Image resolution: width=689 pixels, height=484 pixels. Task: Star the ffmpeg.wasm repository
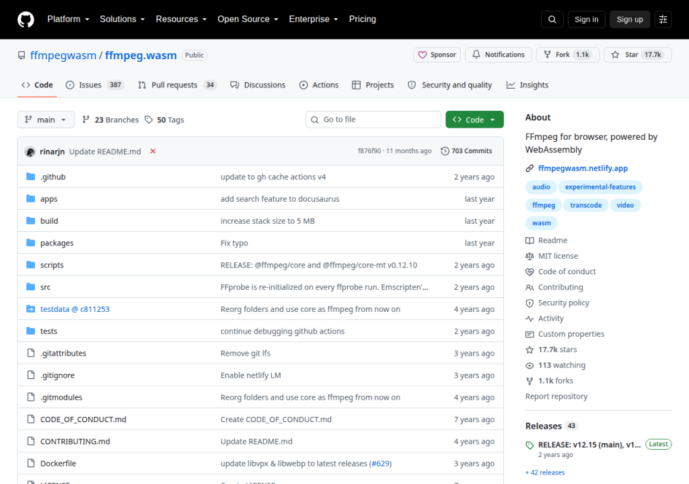click(638, 55)
